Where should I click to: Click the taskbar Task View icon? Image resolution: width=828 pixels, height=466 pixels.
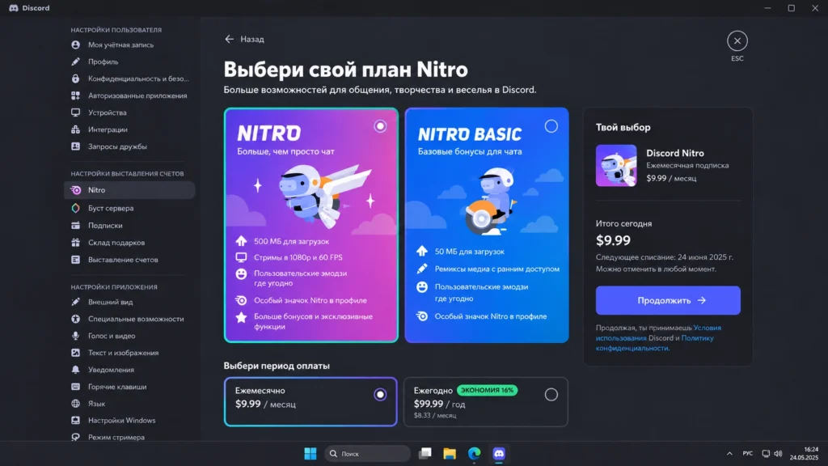pos(425,454)
